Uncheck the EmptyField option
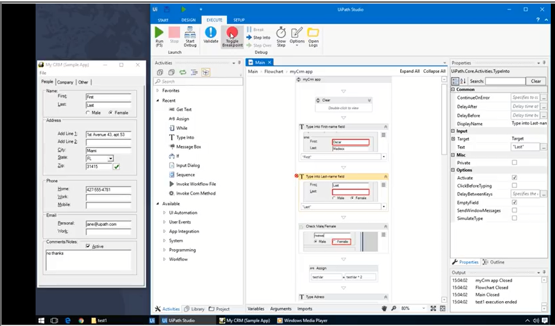Viewport: 555px width, 326px height. (514, 202)
